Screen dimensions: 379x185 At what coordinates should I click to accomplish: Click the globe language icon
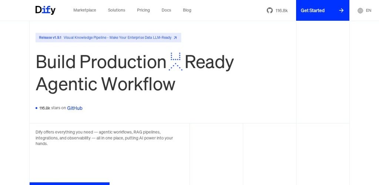click(360, 10)
